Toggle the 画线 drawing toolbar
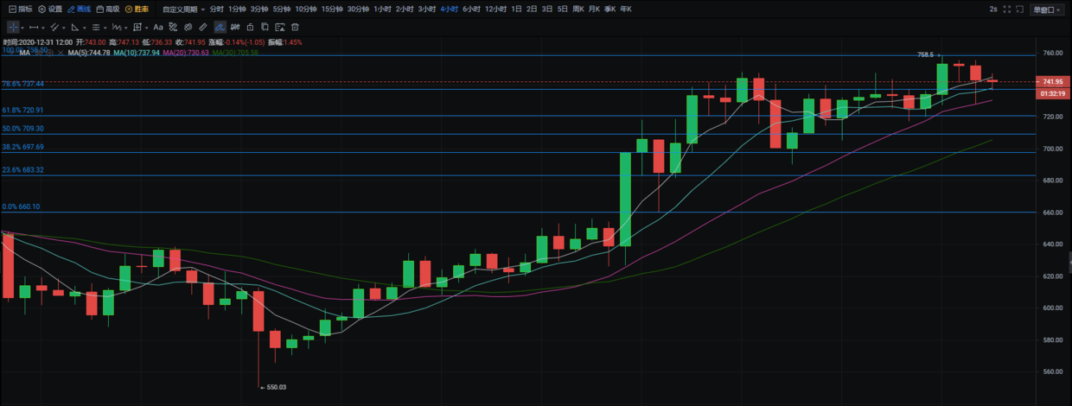The image size is (1072, 406). (x=80, y=9)
